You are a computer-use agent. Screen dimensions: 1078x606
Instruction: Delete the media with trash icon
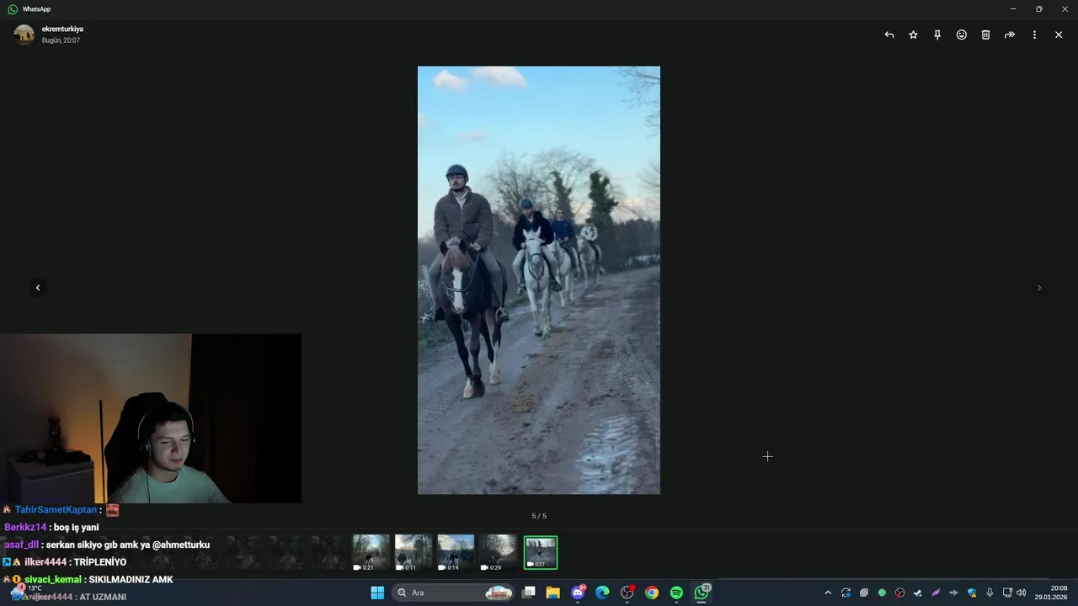click(x=985, y=35)
